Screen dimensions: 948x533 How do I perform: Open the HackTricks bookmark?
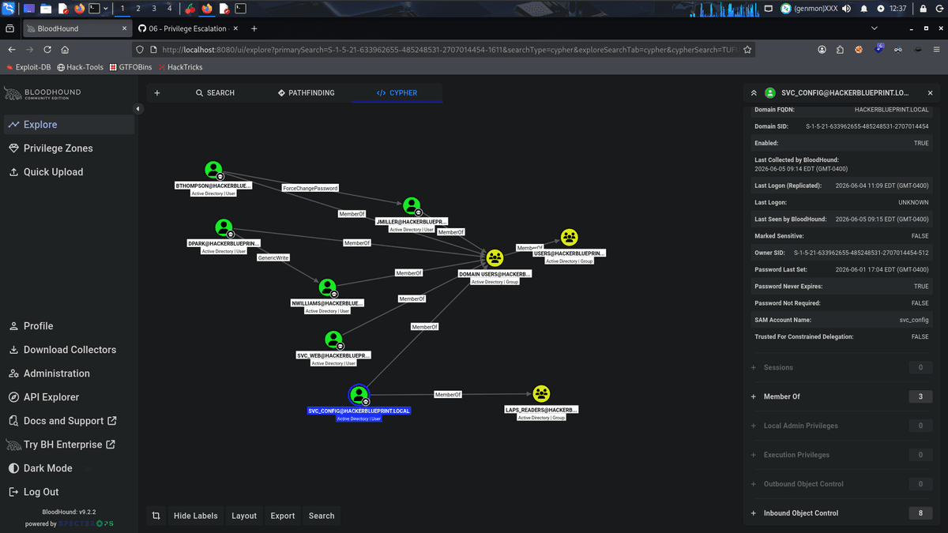tap(180, 67)
